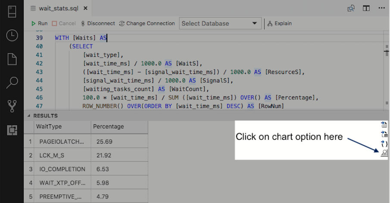Run the query
390x203 pixels.
click(x=39, y=24)
